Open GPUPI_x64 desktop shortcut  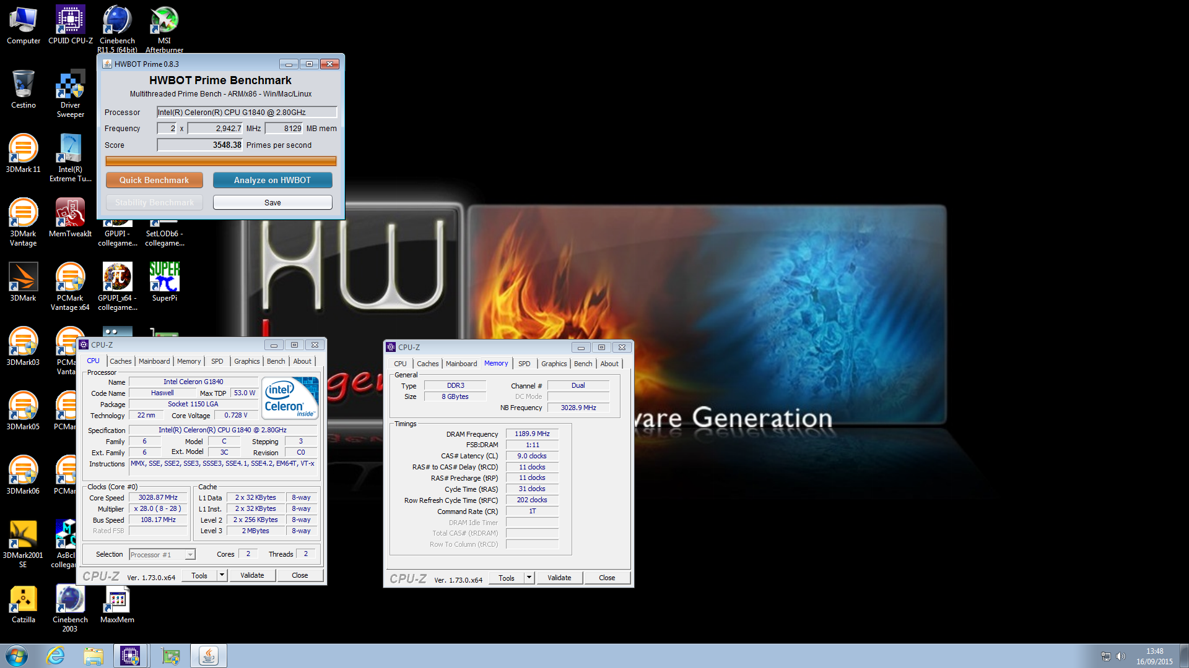(x=117, y=286)
